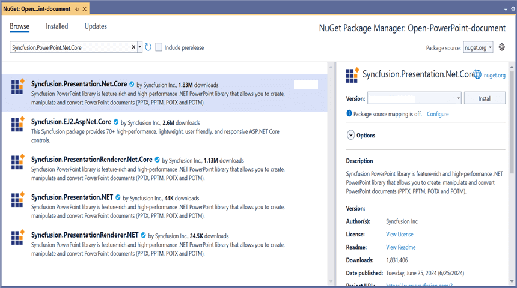The width and height of the screenshot is (517, 288).
Task: Open the window tab list dropdown arrow
Action: coord(506,10)
